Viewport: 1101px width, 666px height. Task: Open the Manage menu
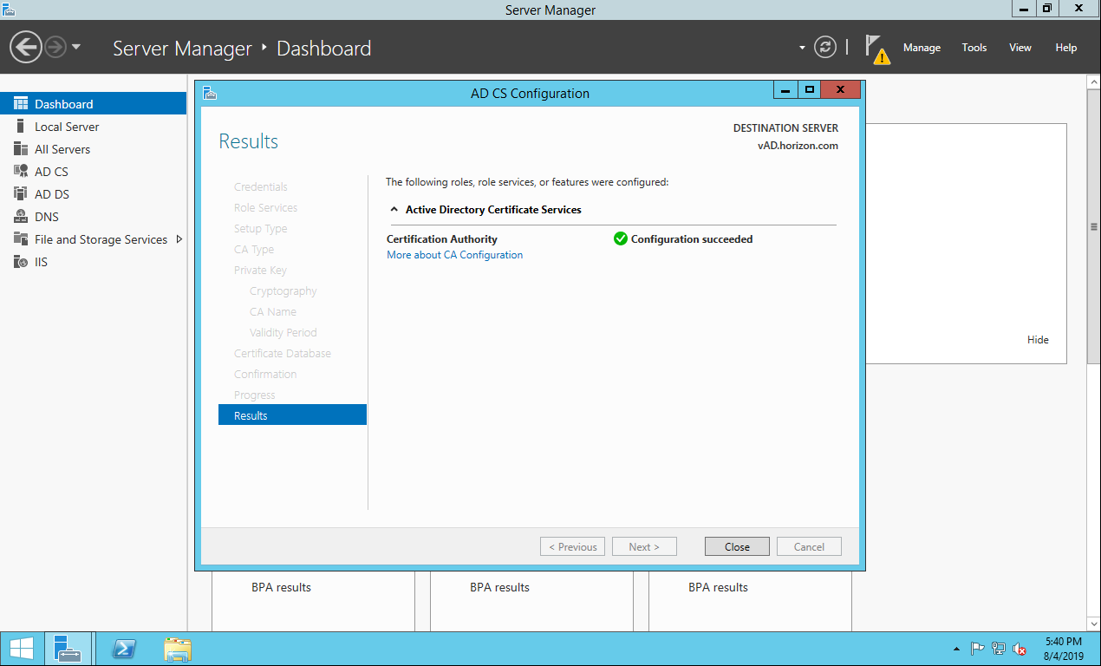(921, 48)
